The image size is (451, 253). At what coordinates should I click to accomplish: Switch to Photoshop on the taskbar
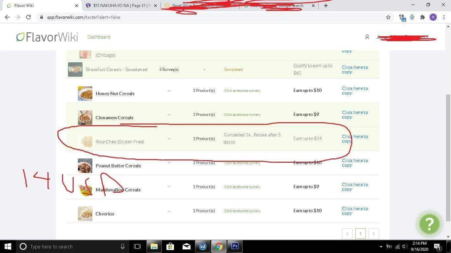pyautogui.click(x=235, y=246)
